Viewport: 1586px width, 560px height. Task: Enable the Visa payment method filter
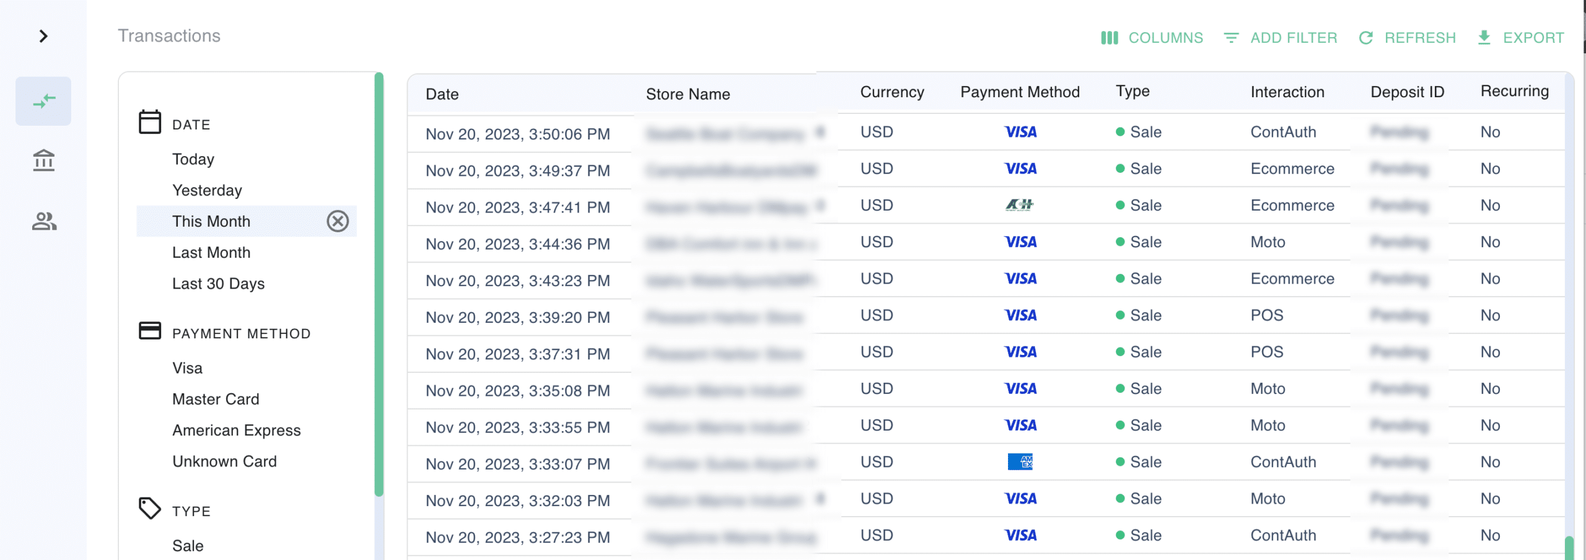pyautogui.click(x=186, y=367)
